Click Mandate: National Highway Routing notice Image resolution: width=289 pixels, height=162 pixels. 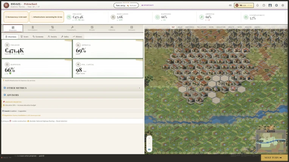click(x=47, y=121)
